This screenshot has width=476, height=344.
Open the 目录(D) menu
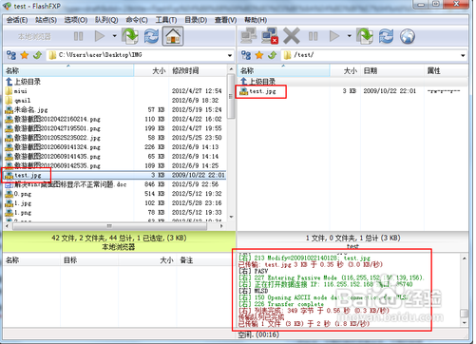196,20
